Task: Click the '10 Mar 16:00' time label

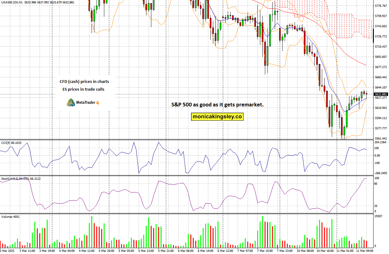Action: pyautogui.click(x=325, y=251)
